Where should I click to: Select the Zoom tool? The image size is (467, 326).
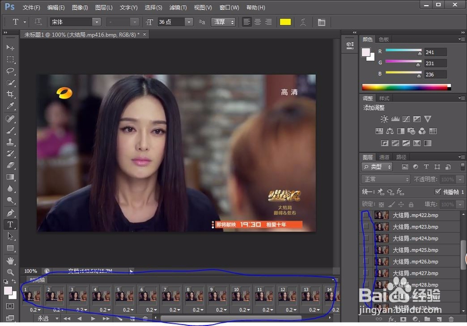pyautogui.click(x=10, y=272)
